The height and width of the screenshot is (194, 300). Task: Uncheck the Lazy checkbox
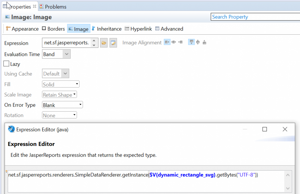(x=6, y=64)
